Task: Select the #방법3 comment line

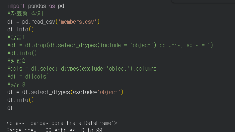Action: (16, 84)
